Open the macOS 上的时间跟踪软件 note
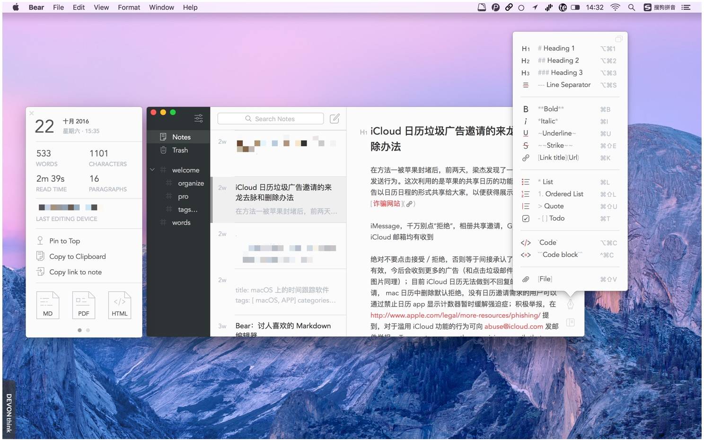 tap(279, 292)
